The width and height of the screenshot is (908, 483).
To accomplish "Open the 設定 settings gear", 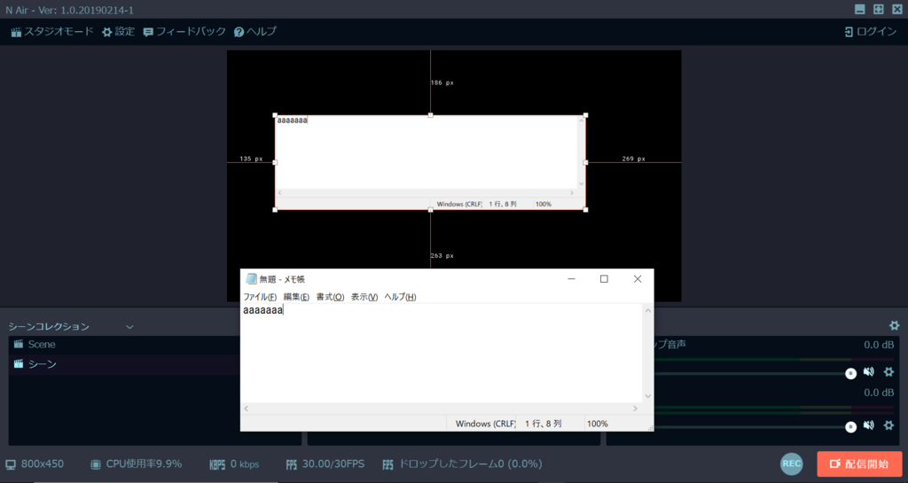I will (x=118, y=32).
